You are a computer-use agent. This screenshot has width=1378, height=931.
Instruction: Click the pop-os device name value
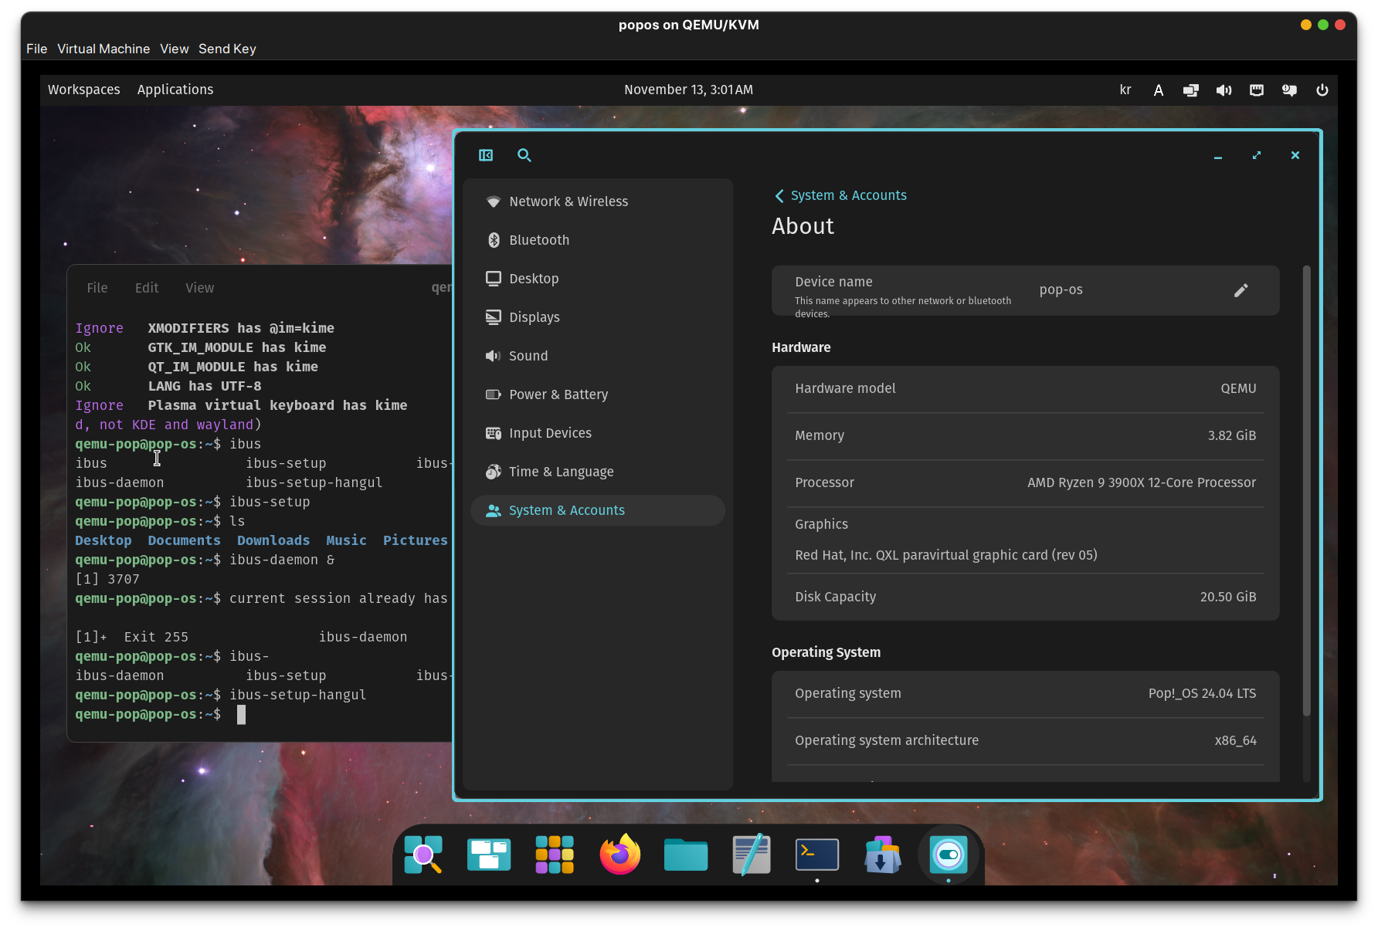[1061, 290]
